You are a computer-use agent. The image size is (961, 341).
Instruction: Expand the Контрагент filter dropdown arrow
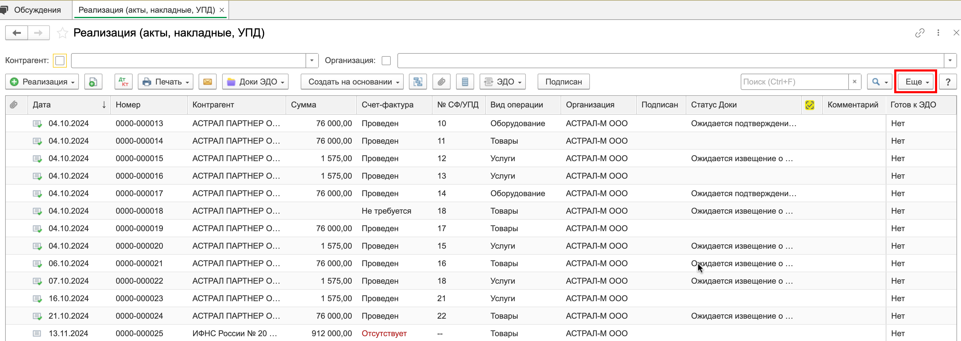[312, 60]
